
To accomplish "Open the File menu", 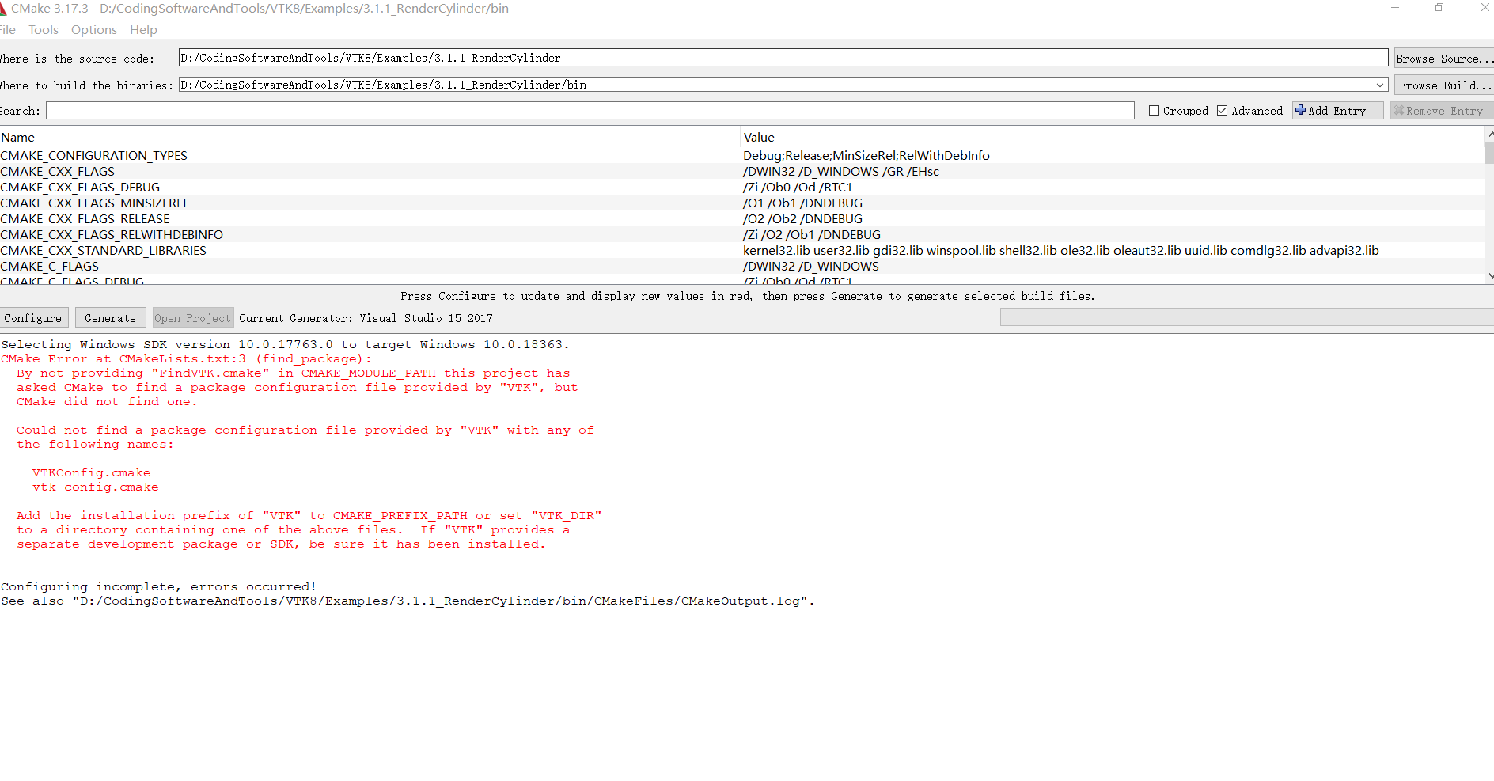I will 7,30.
